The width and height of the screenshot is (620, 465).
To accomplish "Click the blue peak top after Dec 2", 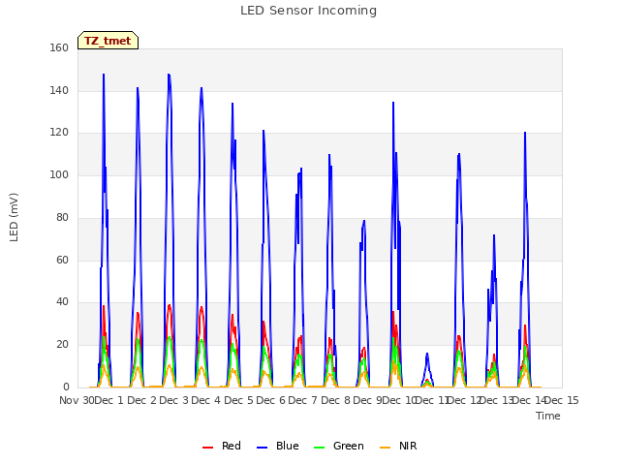I will pyautogui.click(x=170, y=76).
